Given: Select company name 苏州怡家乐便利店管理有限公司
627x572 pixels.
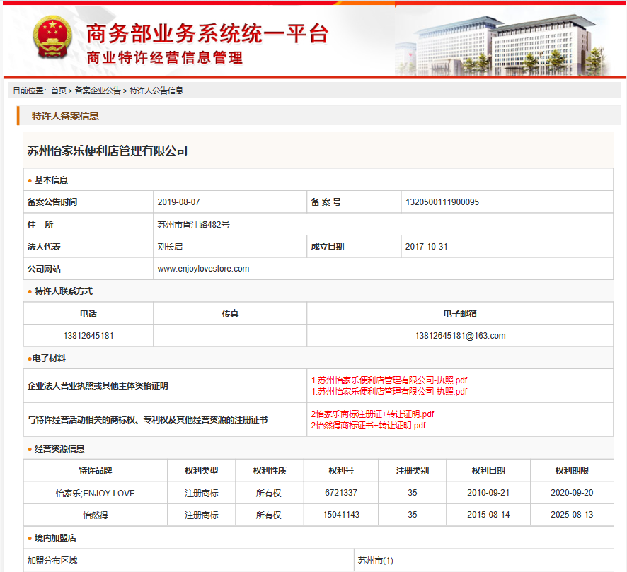Looking at the screenshot, I should (x=108, y=151).
